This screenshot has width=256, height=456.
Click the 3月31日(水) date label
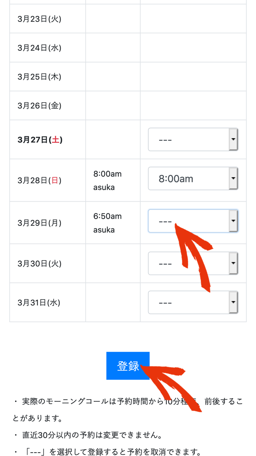[x=39, y=303]
